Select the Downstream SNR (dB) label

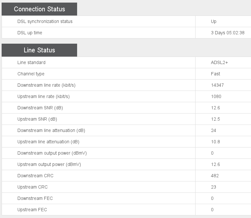click(40, 108)
